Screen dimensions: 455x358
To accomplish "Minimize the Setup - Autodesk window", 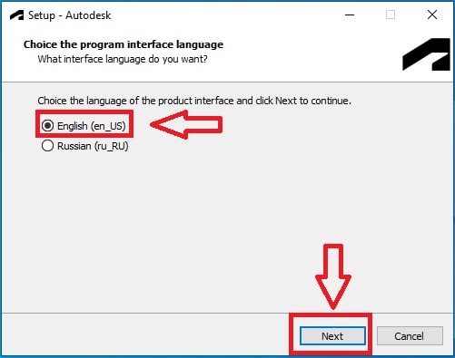I will (x=350, y=15).
